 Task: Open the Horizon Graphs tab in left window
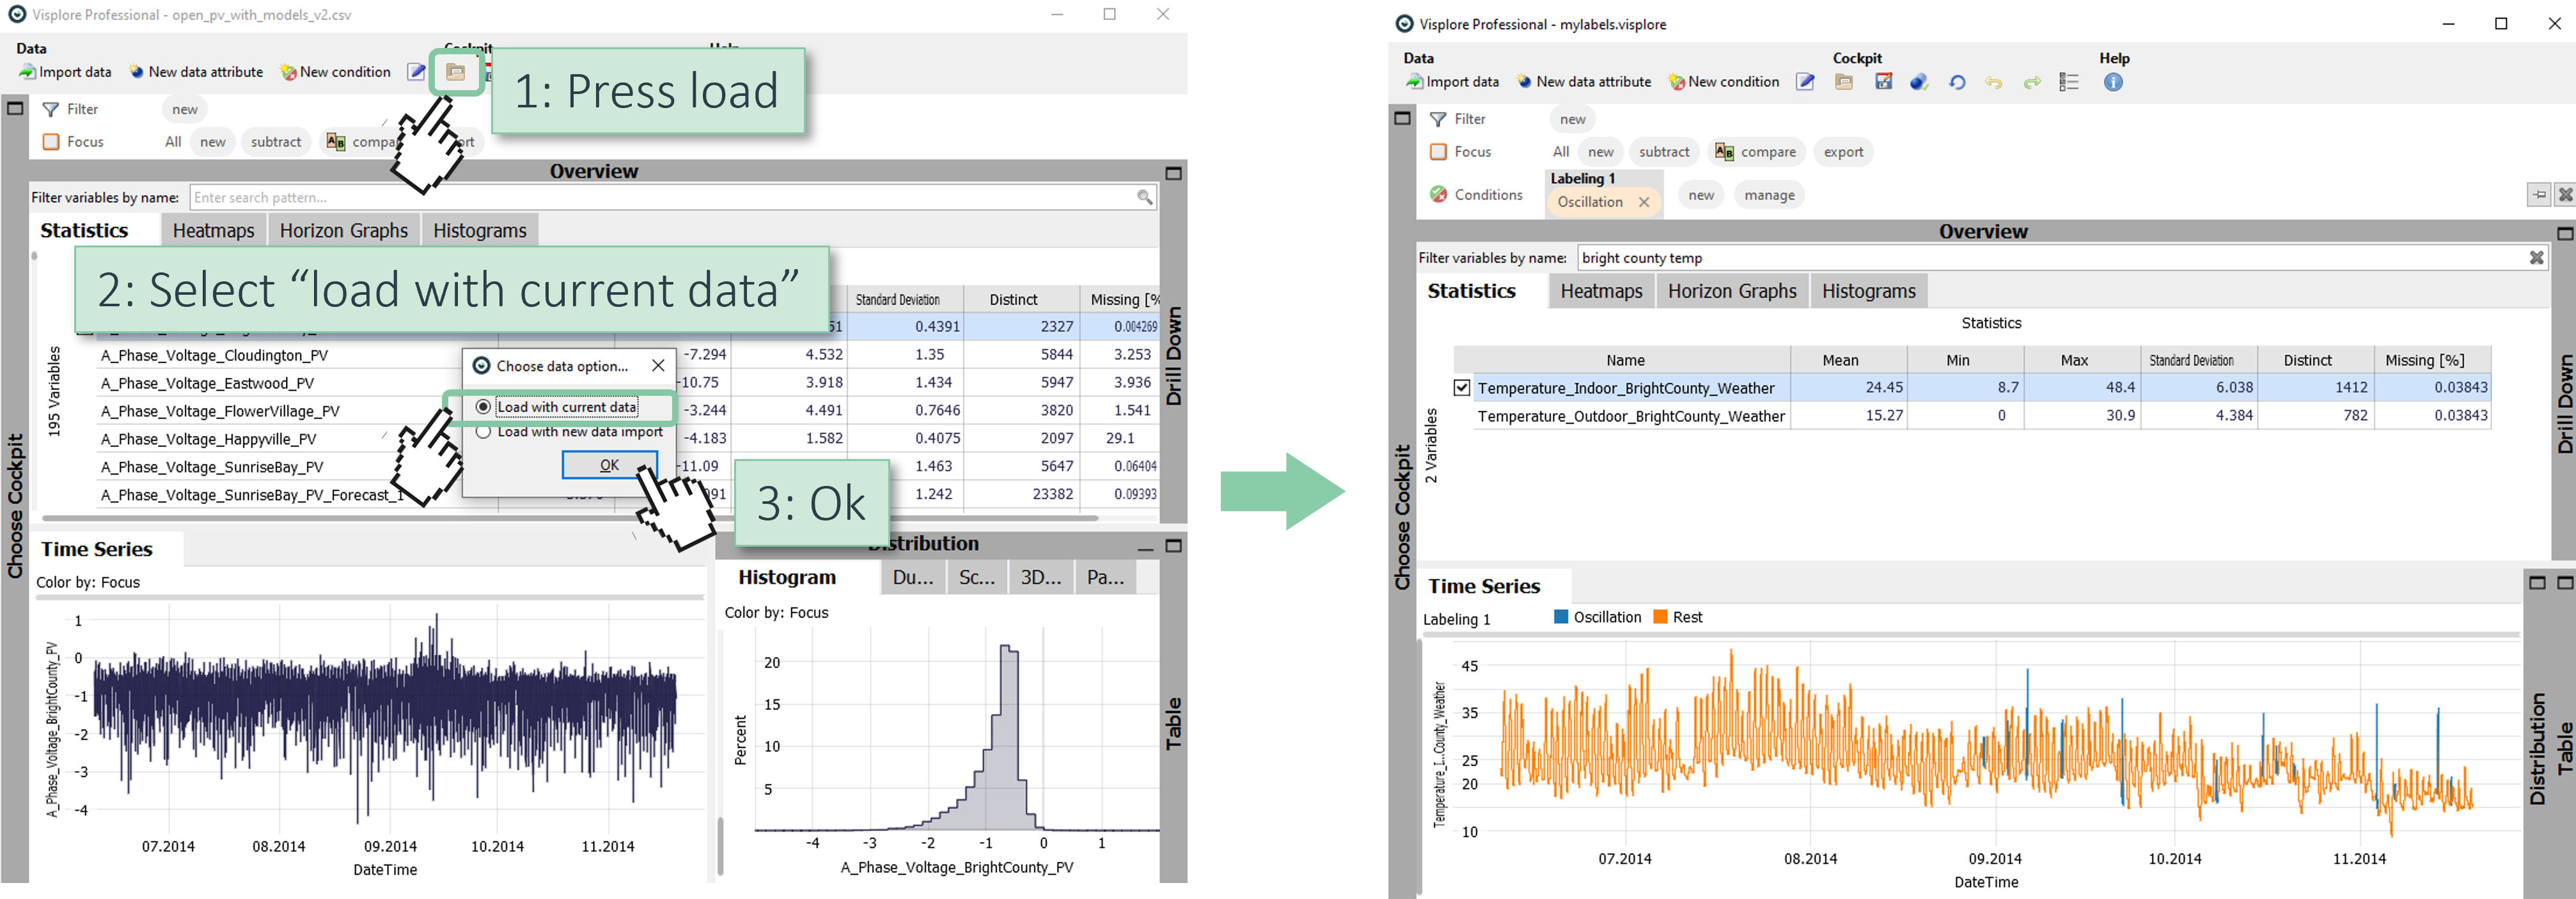coord(343,231)
